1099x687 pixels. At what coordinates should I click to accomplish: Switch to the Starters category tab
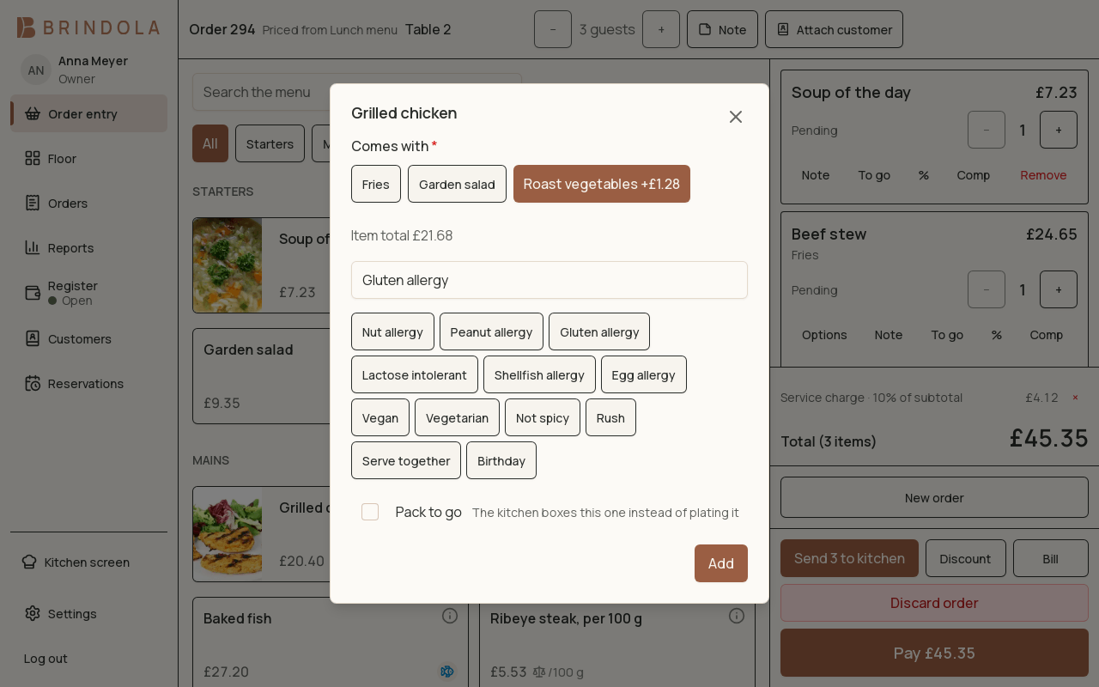(x=270, y=143)
